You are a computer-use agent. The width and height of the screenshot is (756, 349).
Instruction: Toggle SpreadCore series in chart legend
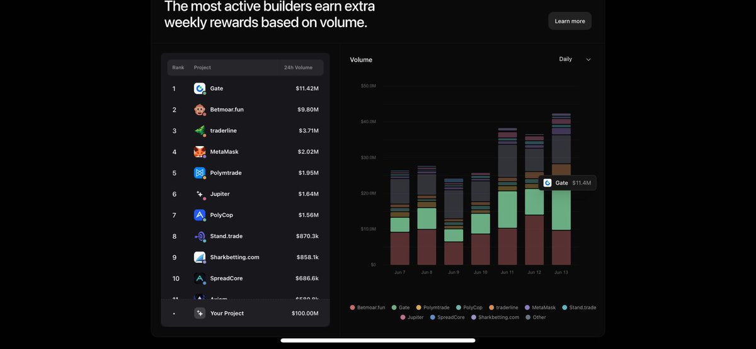447,318
